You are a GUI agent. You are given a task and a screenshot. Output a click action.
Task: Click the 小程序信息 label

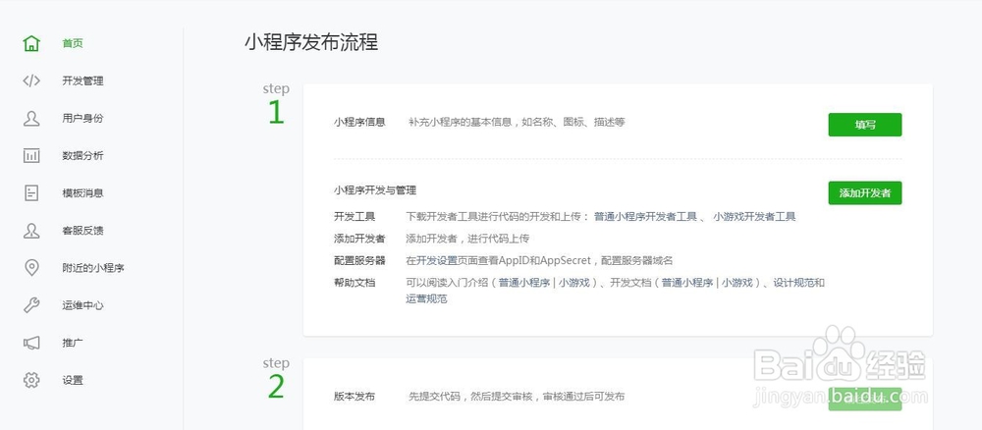click(359, 122)
